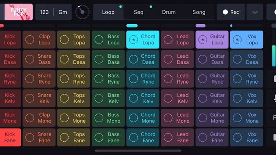
Task: Play the Bass Dasa loop
Action: click(x=108, y=59)
